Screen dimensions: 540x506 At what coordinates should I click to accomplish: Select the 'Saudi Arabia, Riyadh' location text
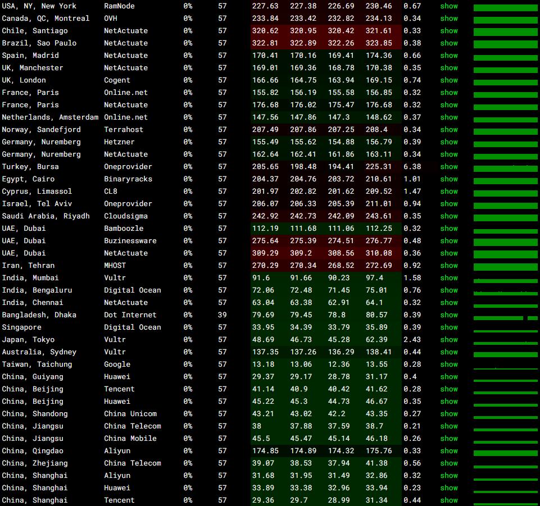point(46,216)
